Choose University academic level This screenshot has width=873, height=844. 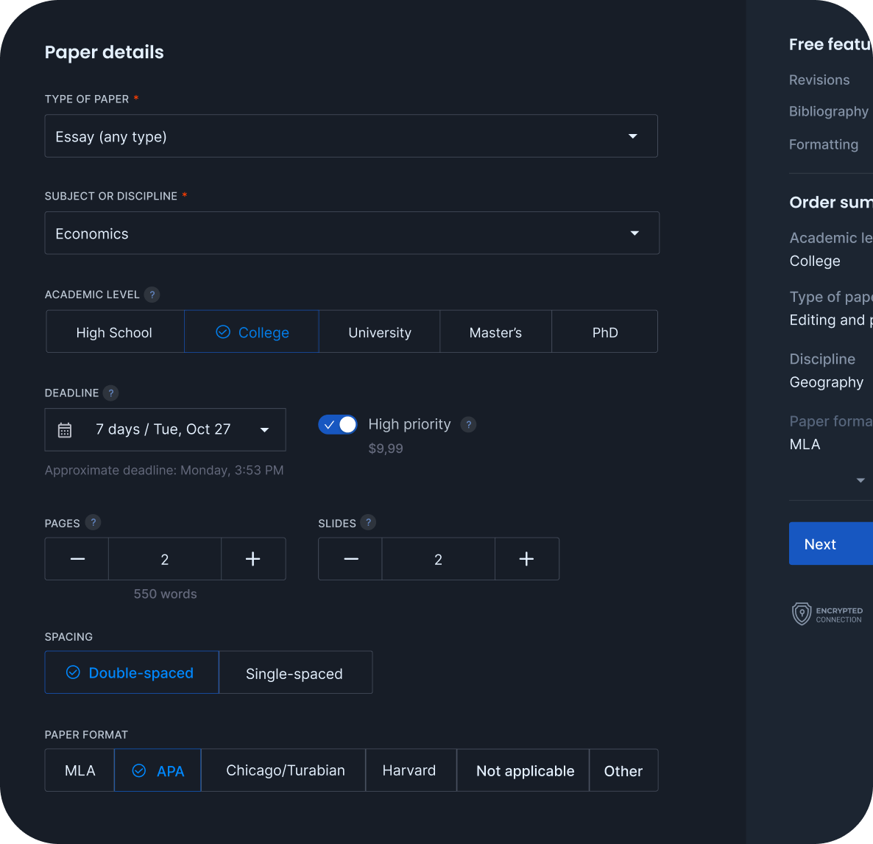[x=379, y=332]
